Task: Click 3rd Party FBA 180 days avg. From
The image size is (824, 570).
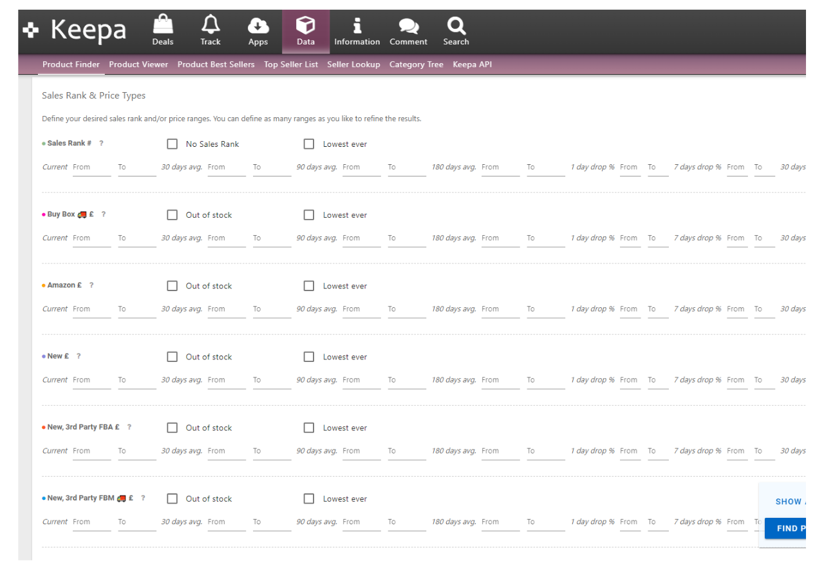Action: pos(500,451)
